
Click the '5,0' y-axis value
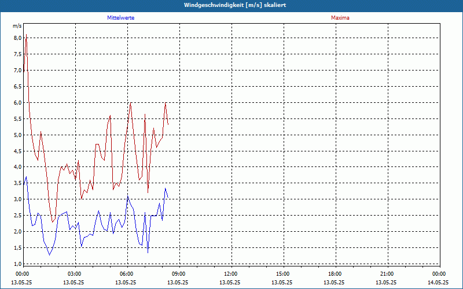[x=17, y=135]
